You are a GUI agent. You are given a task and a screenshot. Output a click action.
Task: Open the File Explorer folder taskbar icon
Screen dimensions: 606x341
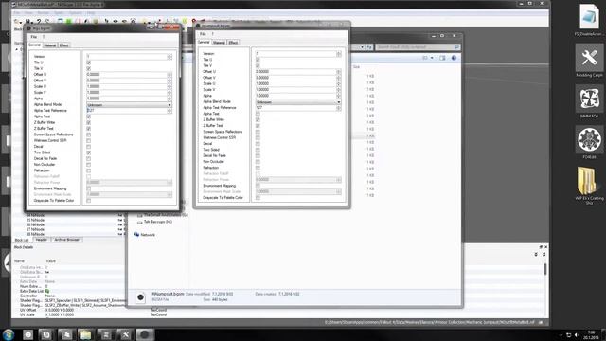pos(85,334)
